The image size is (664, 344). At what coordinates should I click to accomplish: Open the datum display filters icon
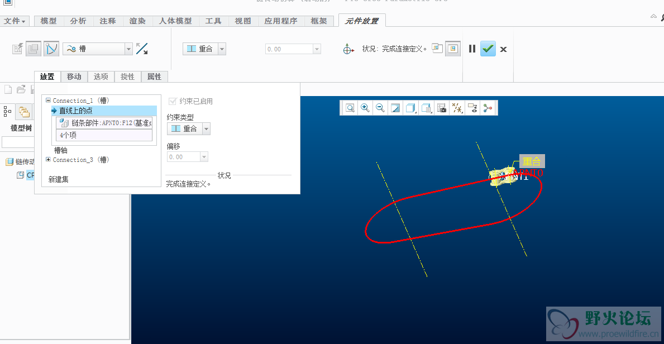(457, 108)
